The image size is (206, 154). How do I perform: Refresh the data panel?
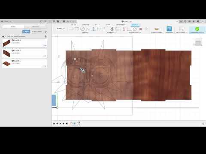point(41,21)
